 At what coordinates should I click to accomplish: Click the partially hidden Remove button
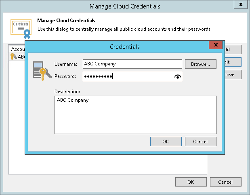point(233,75)
